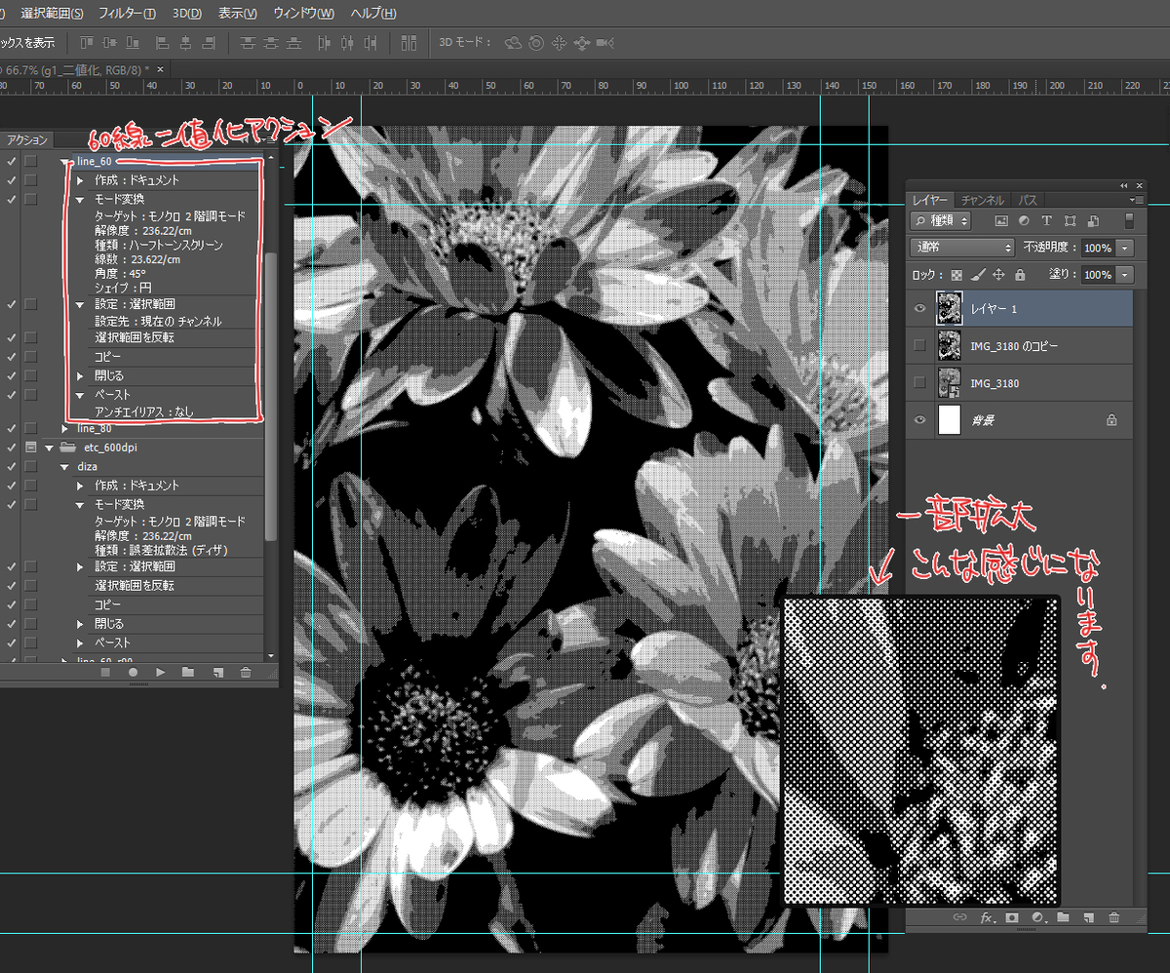Click align left edges icon in options bar
The width and height of the screenshot is (1170, 973).
click(163, 43)
